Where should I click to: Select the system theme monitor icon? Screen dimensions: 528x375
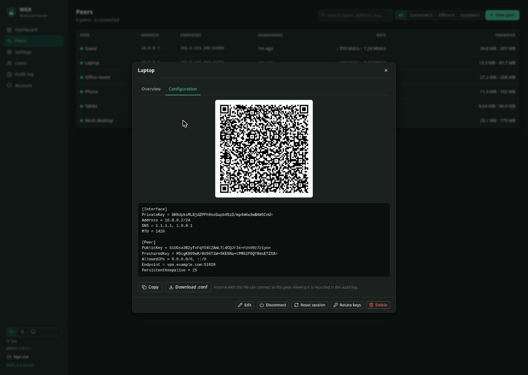point(33,332)
